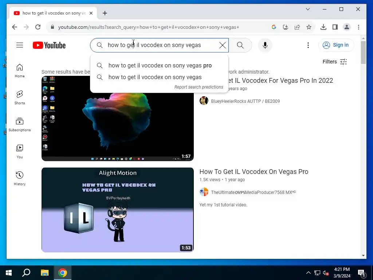Screen dimensions: 373x280
Task: Open network status tray icon
Action: tap(317, 273)
